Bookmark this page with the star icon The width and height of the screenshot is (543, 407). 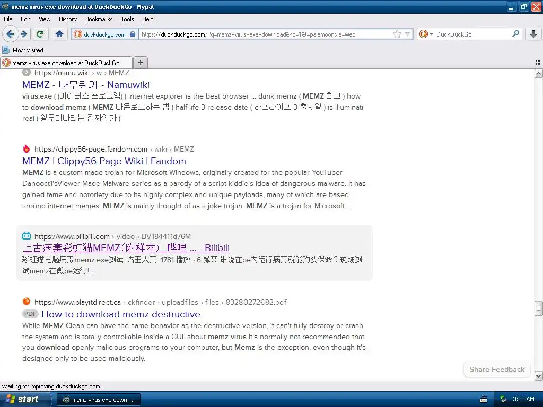(397, 34)
